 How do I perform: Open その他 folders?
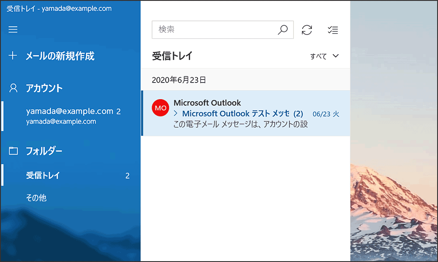point(36,198)
